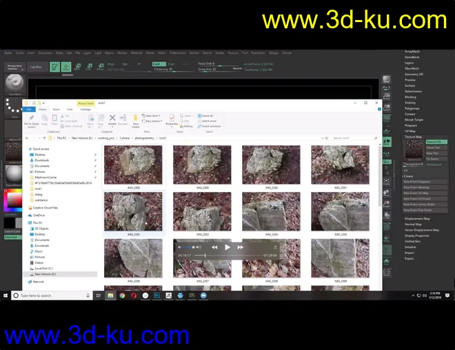Open the Preferences menu in ZBrush
This screenshot has width=455, height=350.
pyautogui.click(x=178, y=53)
